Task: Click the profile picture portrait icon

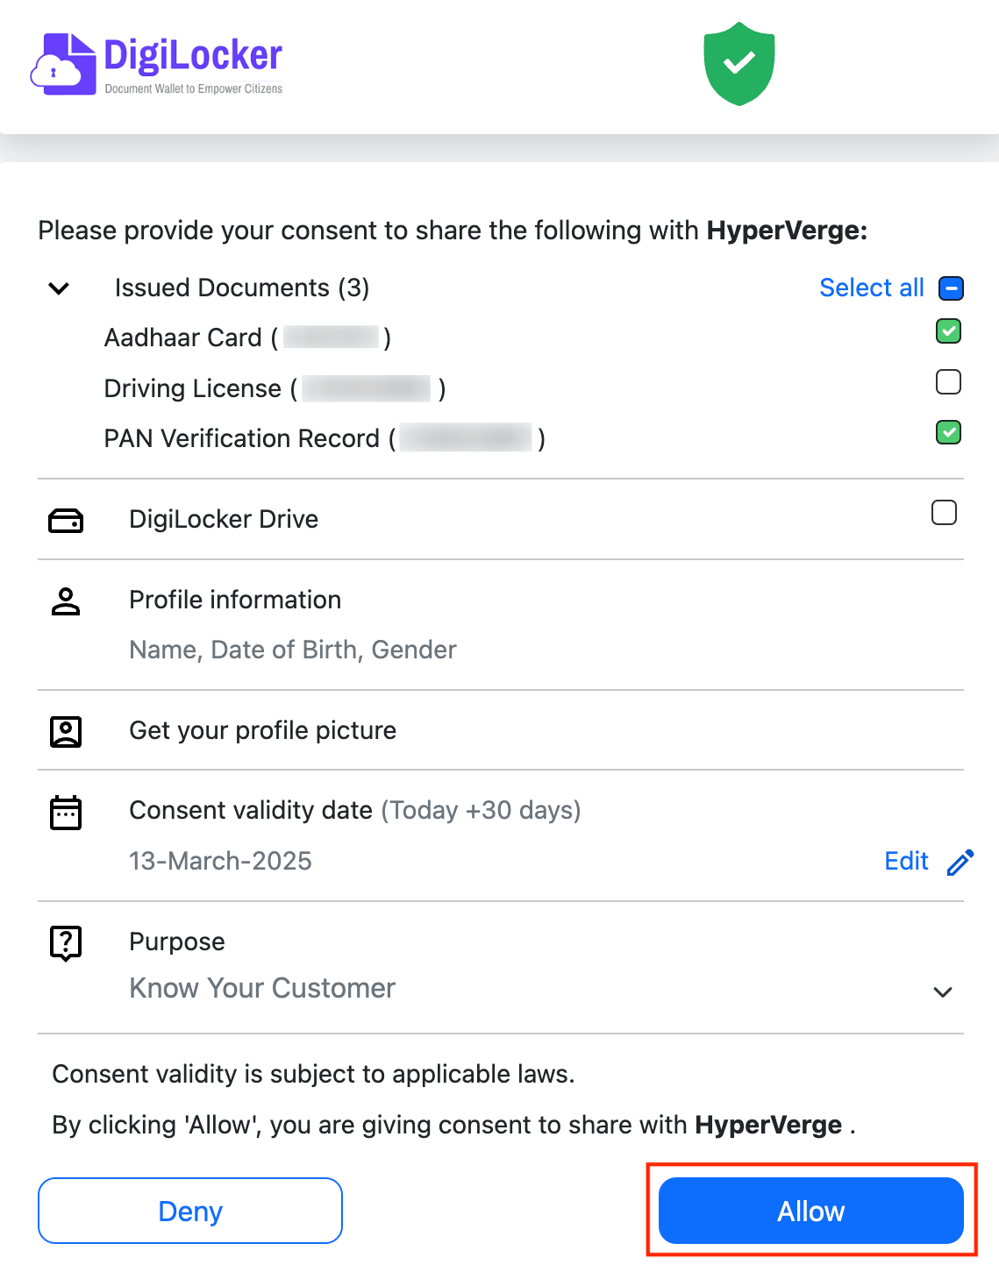Action: tap(66, 732)
